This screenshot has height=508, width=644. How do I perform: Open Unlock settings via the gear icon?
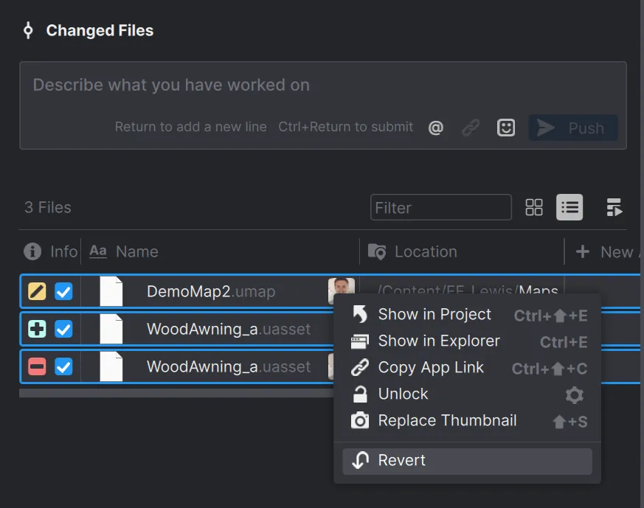[x=575, y=394]
